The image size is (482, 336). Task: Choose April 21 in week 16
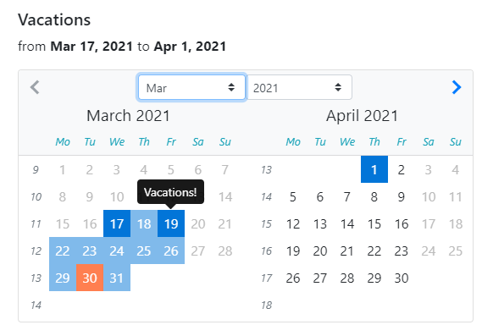tap(347, 251)
